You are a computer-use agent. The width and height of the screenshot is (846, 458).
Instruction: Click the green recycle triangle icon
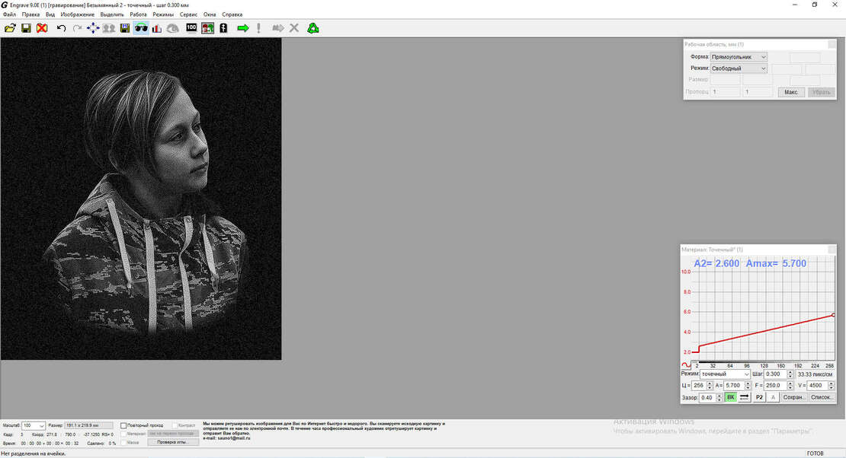(x=312, y=28)
